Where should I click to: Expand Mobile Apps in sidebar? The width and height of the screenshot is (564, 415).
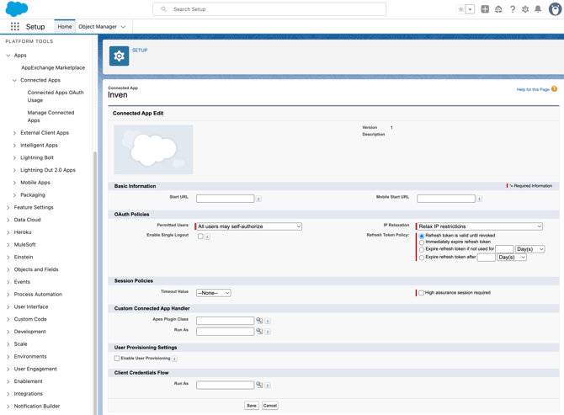pyautogui.click(x=15, y=183)
